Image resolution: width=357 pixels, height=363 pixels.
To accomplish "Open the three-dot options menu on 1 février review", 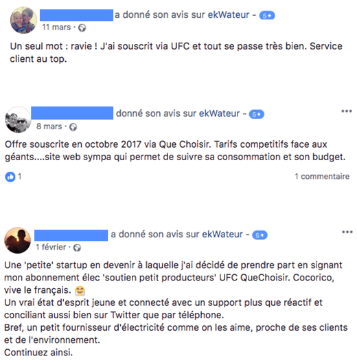I will [x=347, y=232].
